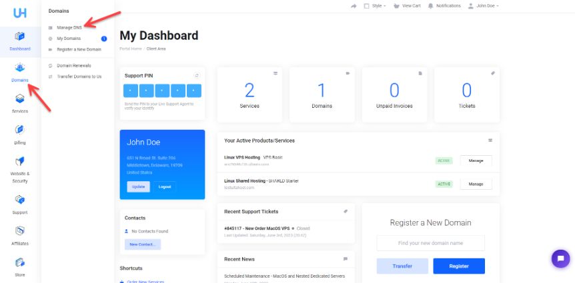Open View Cart
This screenshot has height=283, width=575.
(x=407, y=6)
